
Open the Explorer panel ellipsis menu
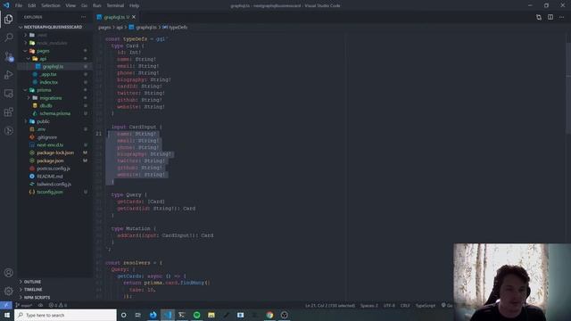[x=83, y=17]
